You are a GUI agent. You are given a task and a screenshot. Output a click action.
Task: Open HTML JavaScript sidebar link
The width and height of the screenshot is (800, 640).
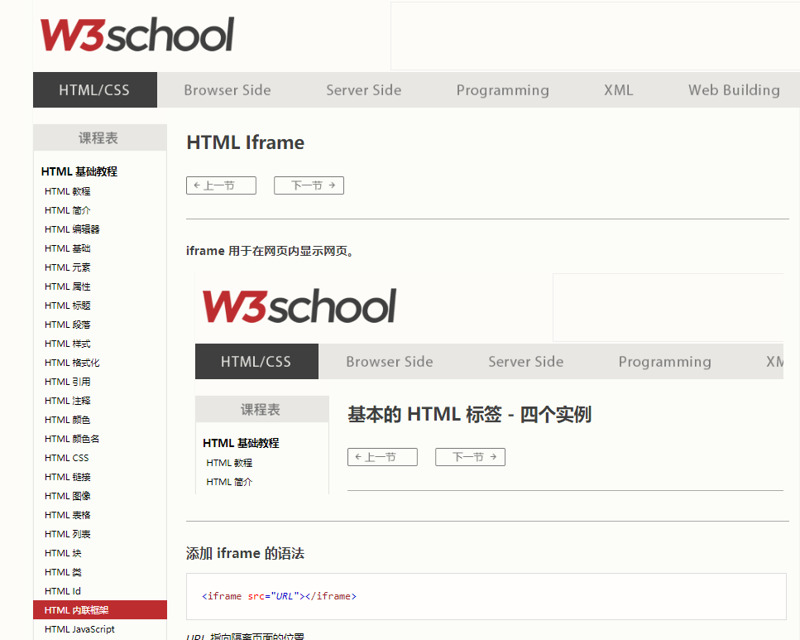tap(79, 629)
